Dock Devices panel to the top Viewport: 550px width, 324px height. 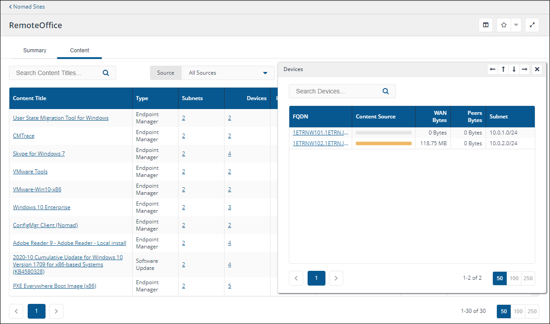click(x=503, y=69)
